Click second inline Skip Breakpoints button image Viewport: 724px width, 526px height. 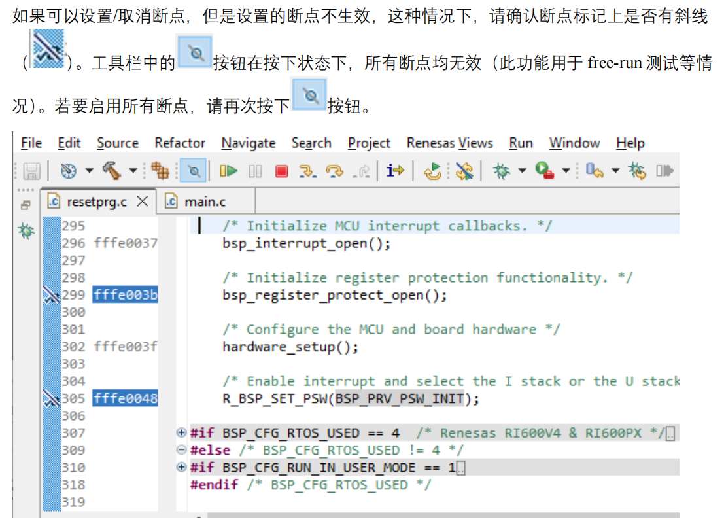tap(309, 95)
